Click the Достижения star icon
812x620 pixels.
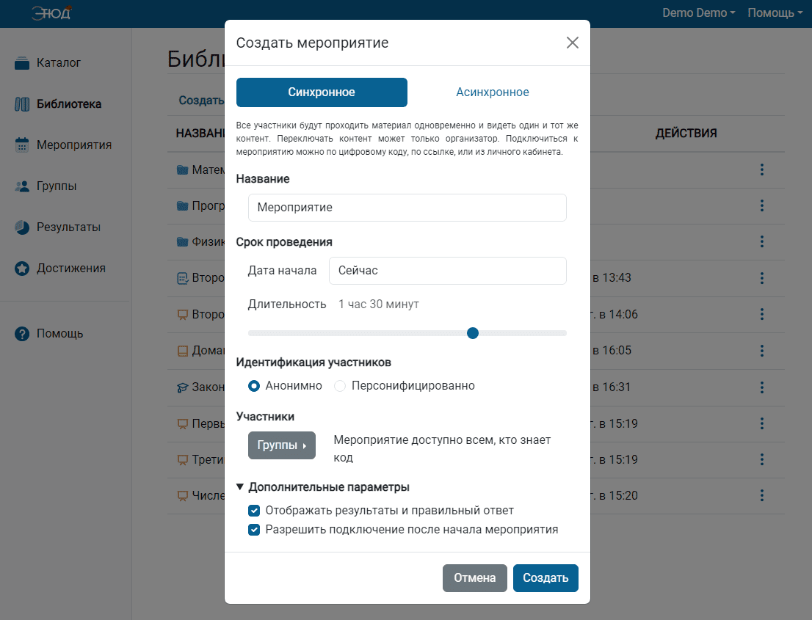click(x=22, y=268)
